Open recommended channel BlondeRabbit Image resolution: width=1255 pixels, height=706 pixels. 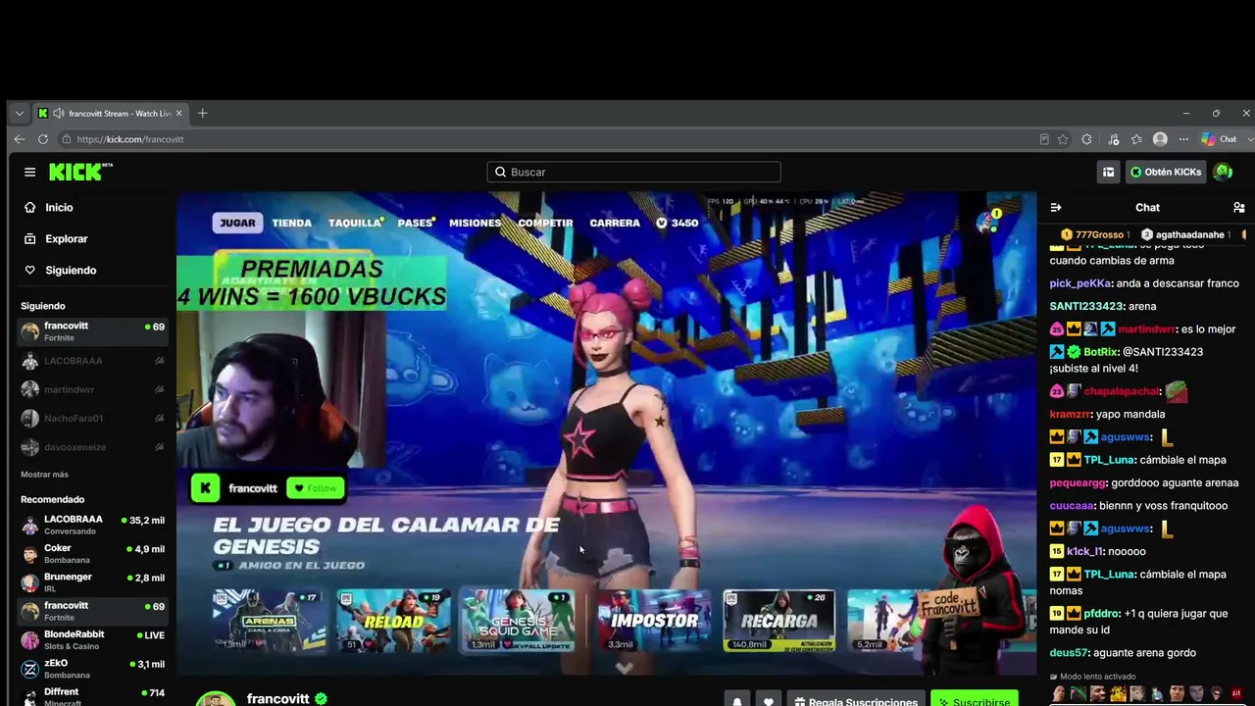pyautogui.click(x=93, y=639)
